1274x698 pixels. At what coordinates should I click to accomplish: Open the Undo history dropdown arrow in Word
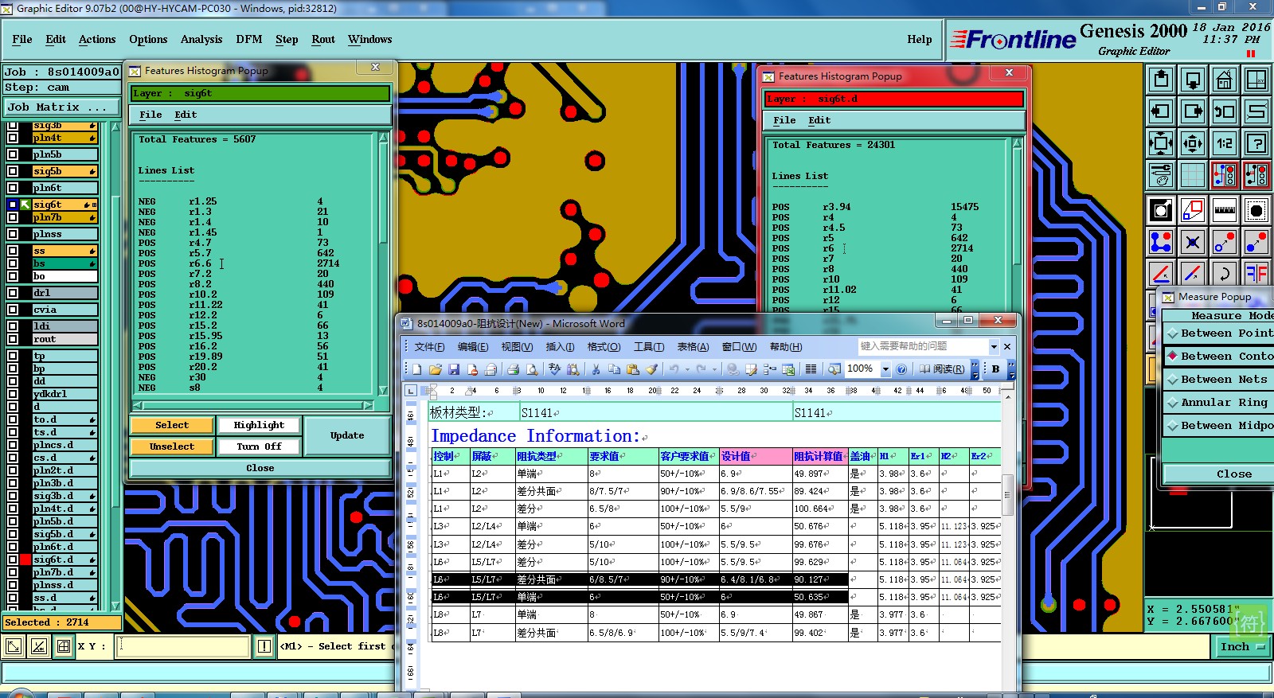(x=688, y=369)
